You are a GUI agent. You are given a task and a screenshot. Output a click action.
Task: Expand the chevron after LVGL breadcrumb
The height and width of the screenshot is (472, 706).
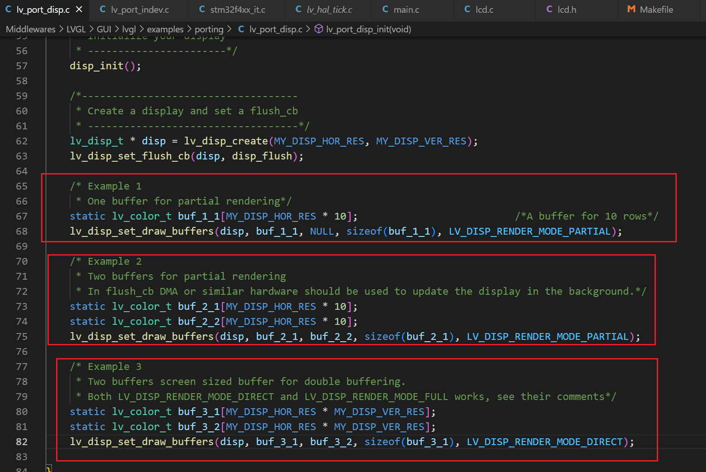pos(91,29)
